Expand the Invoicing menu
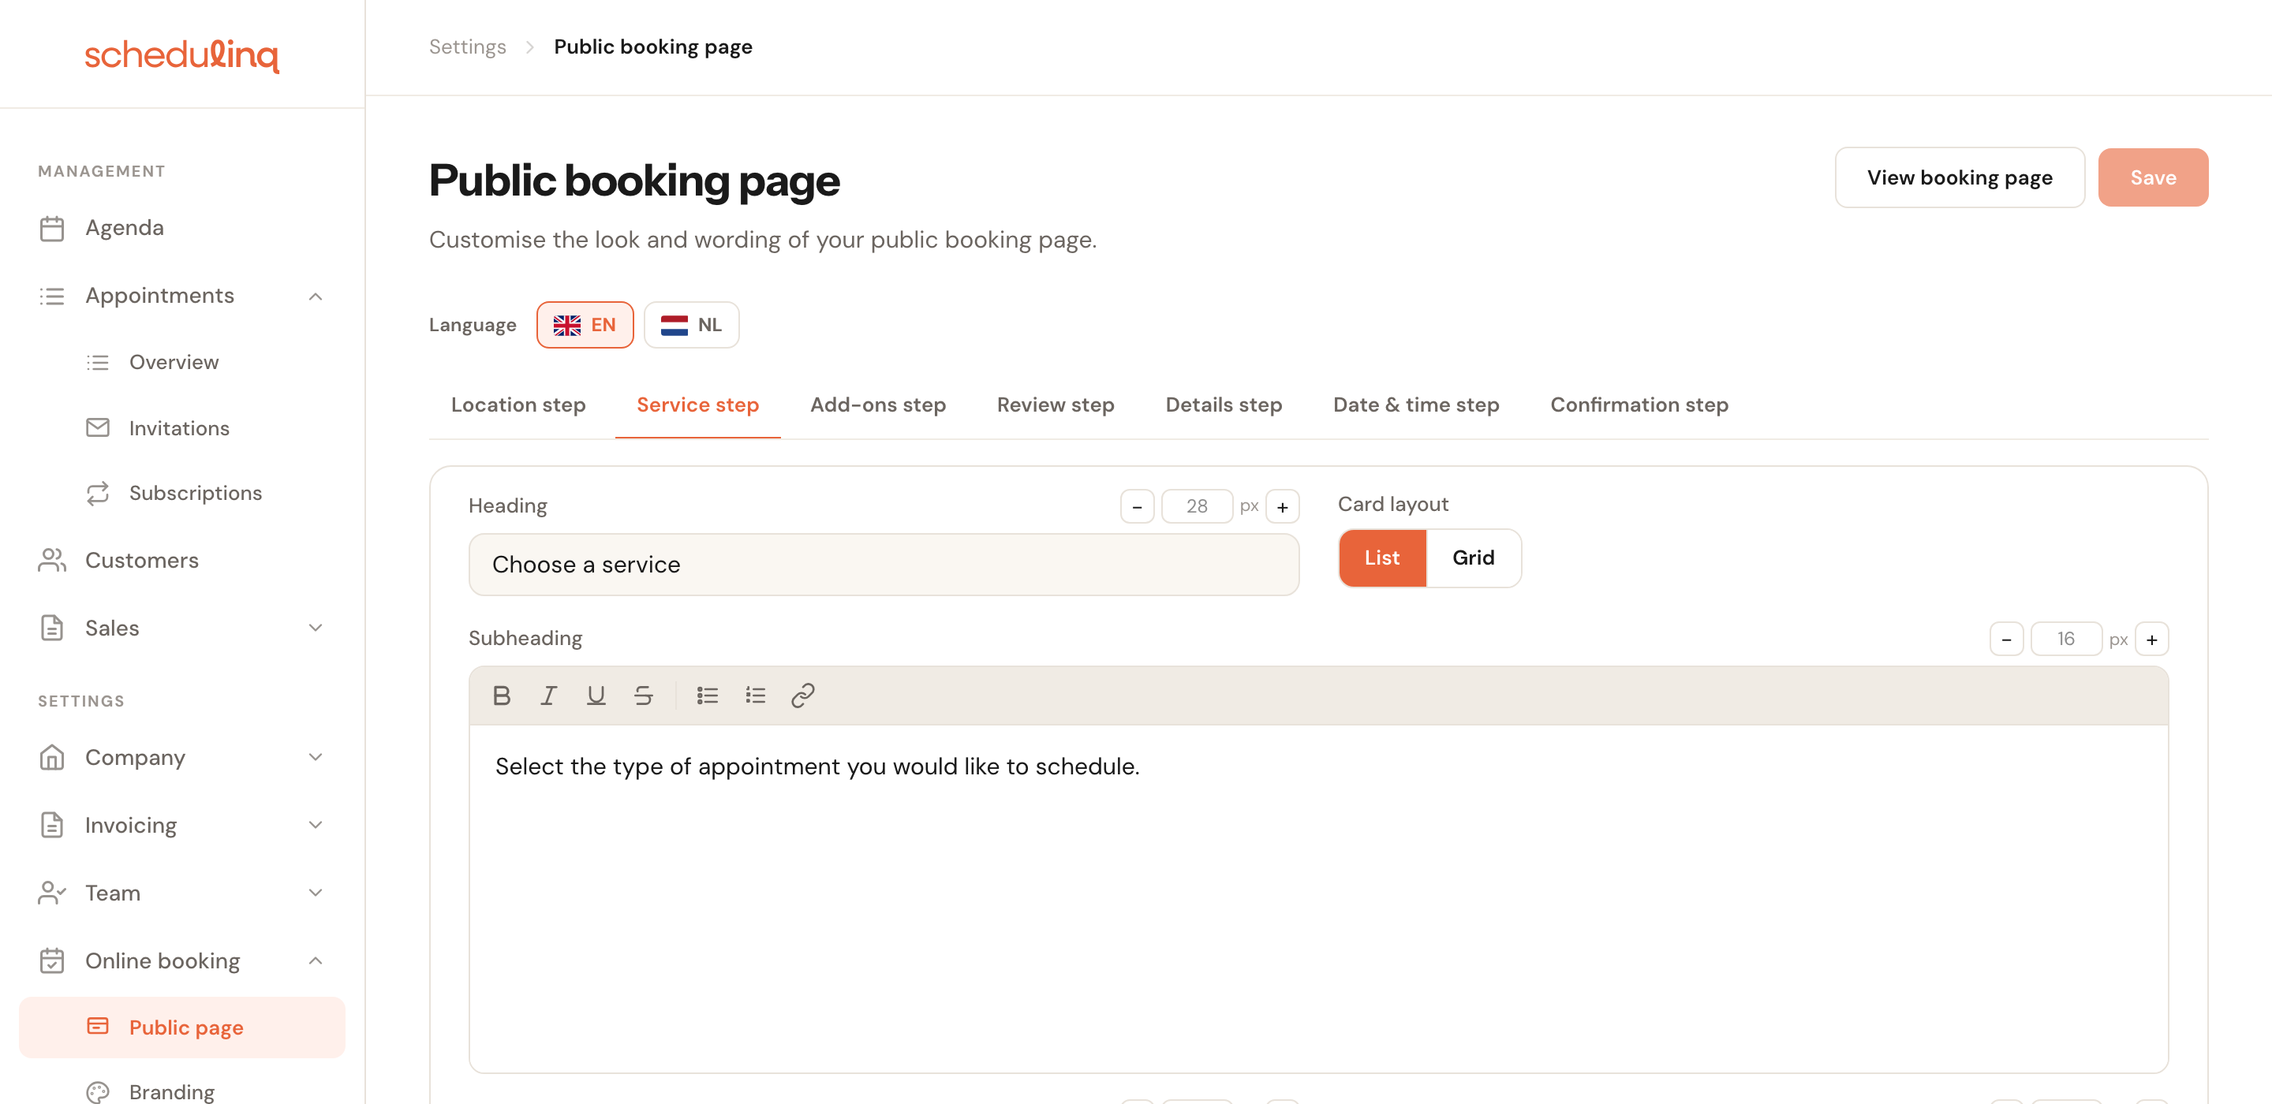The image size is (2272, 1104). pos(315,826)
